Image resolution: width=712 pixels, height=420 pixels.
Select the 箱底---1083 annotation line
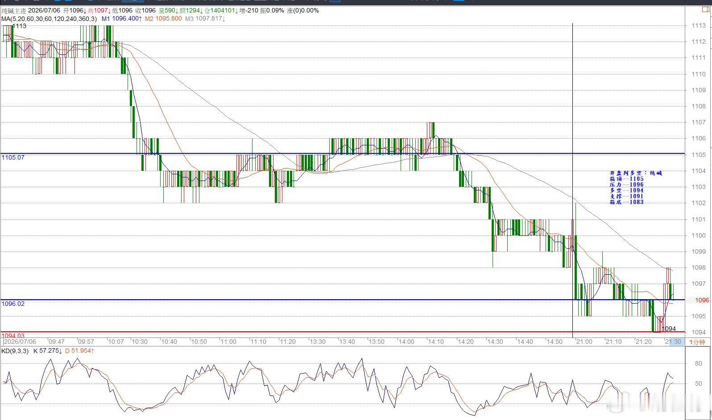pyautogui.click(x=626, y=202)
